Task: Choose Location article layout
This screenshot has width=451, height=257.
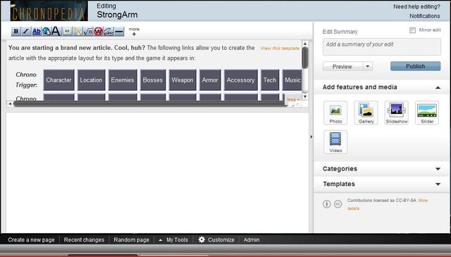Action: (x=91, y=80)
